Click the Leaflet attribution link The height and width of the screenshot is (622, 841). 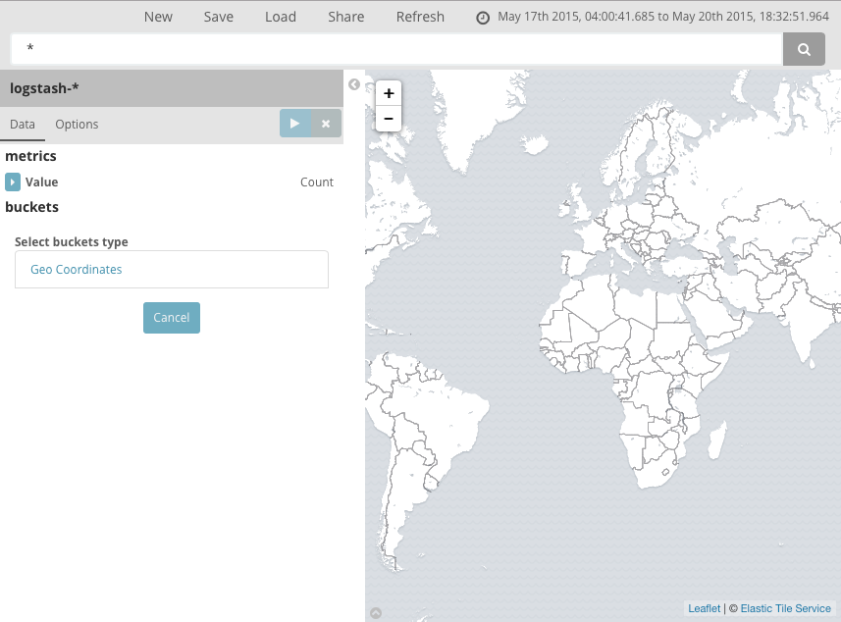704,608
